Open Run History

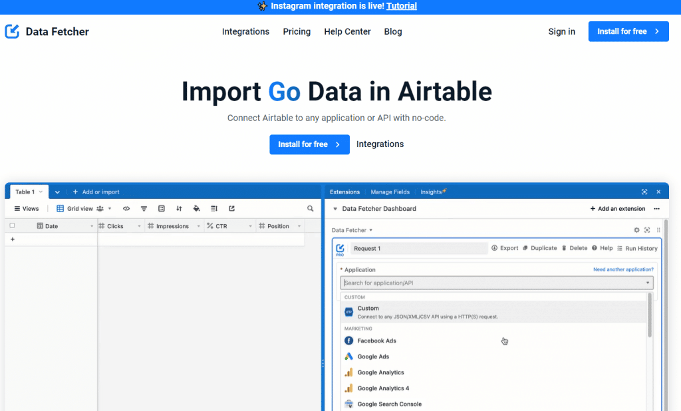tap(637, 249)
